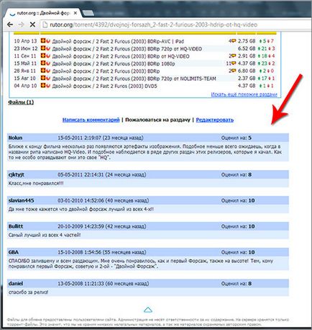
Task: Comments icon on BDRip-AVC iPad row
Action: (x=234, y=41)
